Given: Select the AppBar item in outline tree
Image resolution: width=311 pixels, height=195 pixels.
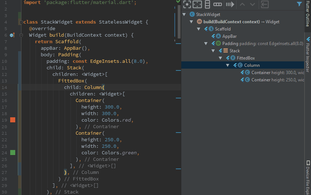Looking at the screenshot, I should [x=229, y=36].
